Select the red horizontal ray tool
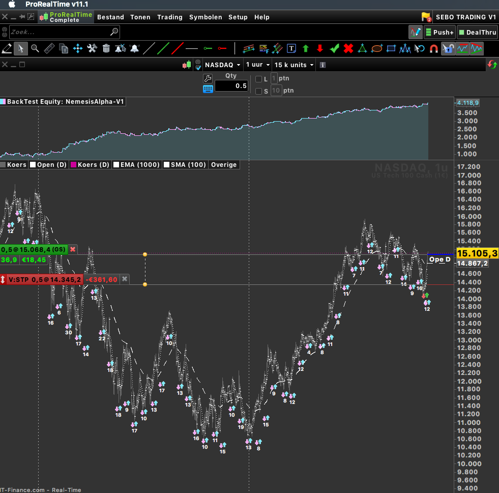This screenshot has height=493, width=499. [222, 49]
